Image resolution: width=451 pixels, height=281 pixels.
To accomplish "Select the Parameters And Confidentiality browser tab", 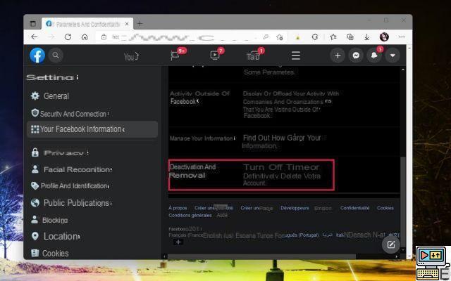I will coord(87,24).
